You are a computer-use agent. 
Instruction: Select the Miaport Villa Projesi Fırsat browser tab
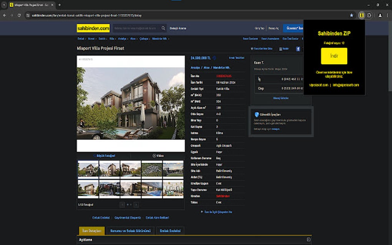[32, 5]
